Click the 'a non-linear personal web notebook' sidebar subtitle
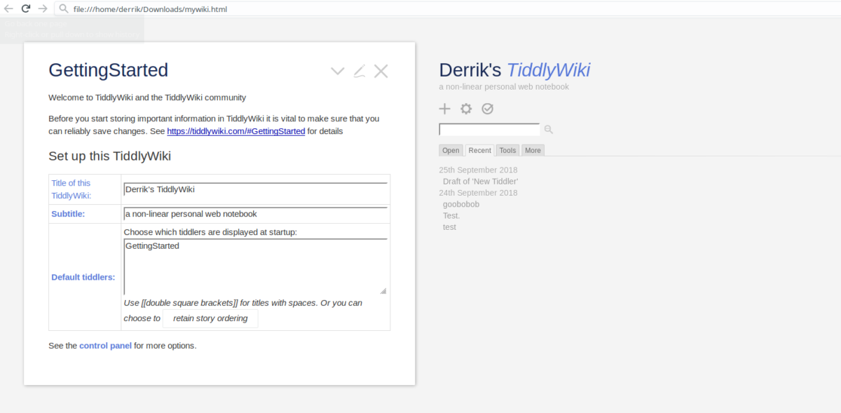Viewport: 841px width, 413px height. tap(504, 87)
